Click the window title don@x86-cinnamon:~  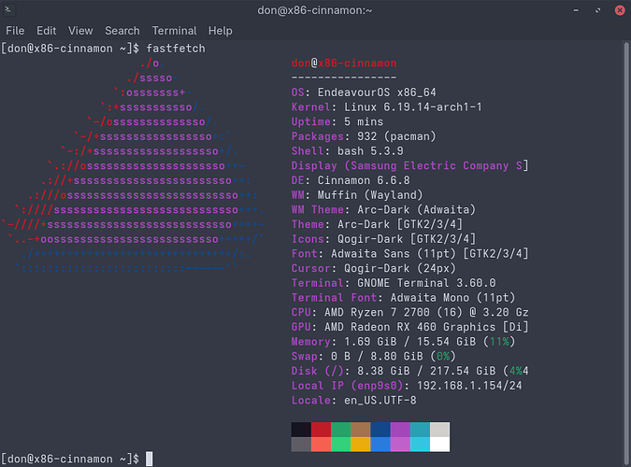(315, 10)
